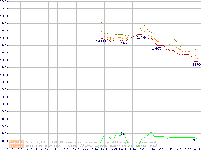The height and width of the screenshot is (151, 201).
Task: Click the volume label 7
Action: pyautogui.click(x=194, y=140)
